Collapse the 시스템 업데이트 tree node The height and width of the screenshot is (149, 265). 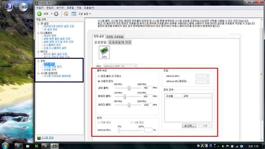[38, 73]
